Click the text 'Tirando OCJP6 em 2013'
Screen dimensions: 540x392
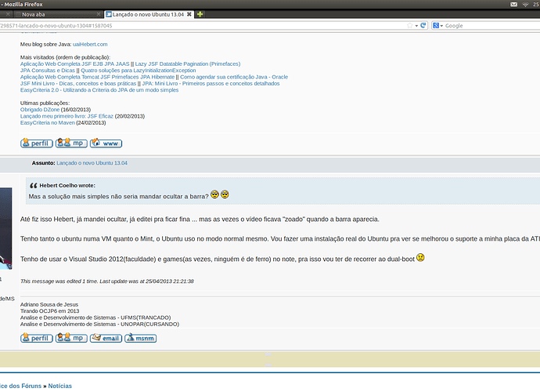coord(49,311)
